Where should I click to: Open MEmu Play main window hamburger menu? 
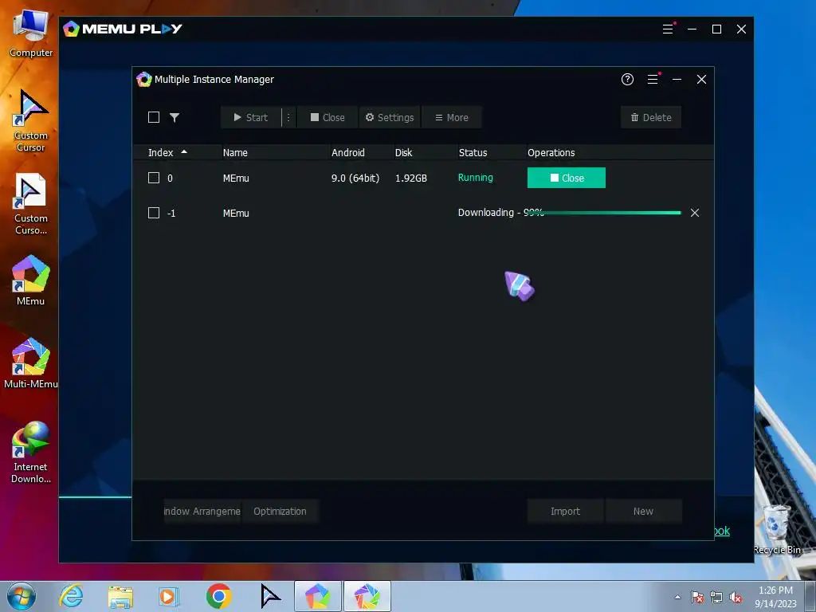tap(668, 29)
